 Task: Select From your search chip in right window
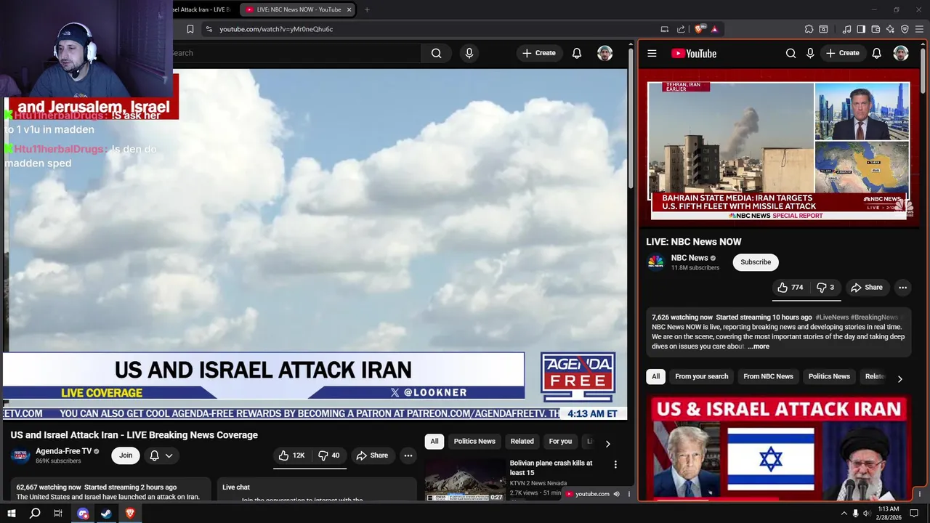point(701,376)
